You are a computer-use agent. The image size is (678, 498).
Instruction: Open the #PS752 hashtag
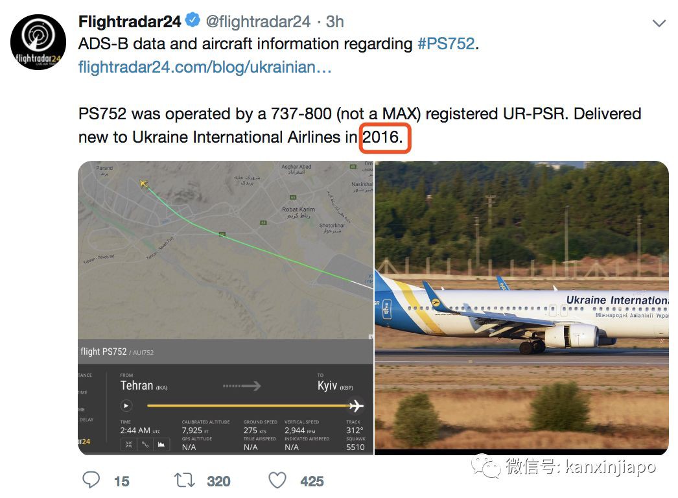pyautogui.click(x=447, y=43)
